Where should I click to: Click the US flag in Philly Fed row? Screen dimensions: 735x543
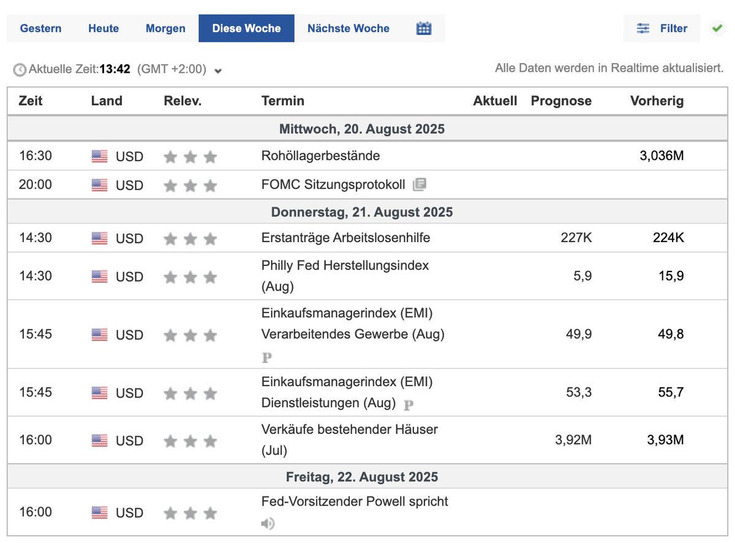[x=99, y=276]
